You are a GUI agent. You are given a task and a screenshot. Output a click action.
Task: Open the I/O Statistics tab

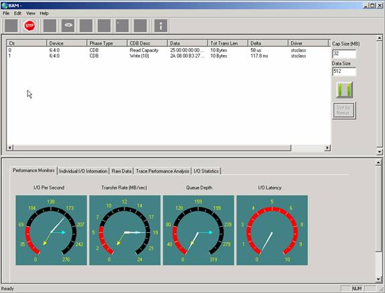pos(206,171)
